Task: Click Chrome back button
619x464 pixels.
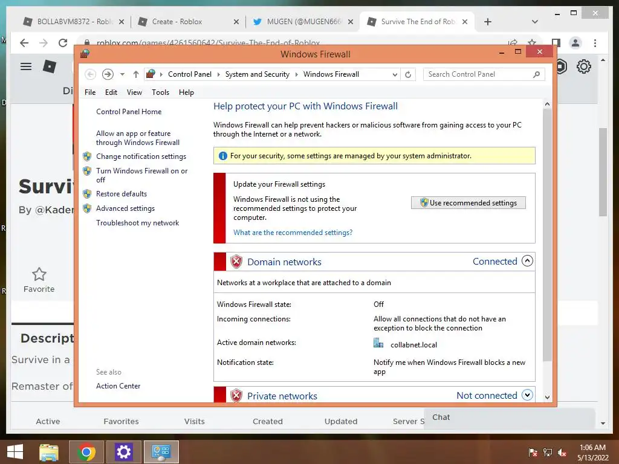Action: pyautogui.click(x=24, y=43)
